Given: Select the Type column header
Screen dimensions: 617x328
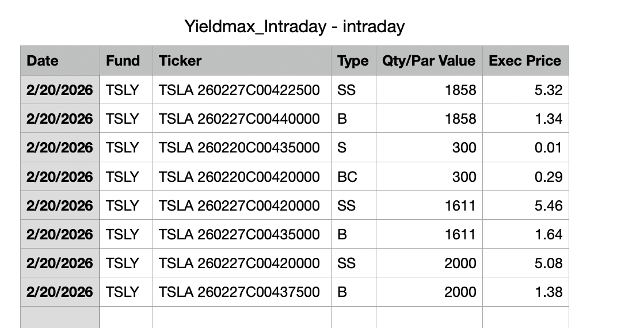Looking at the screenshot, I should [x=354, y=60].
